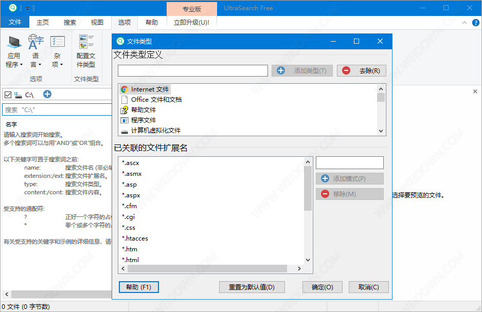Confirm with the 确定(O) button
The image size is (482, 312).
[323, 287]
